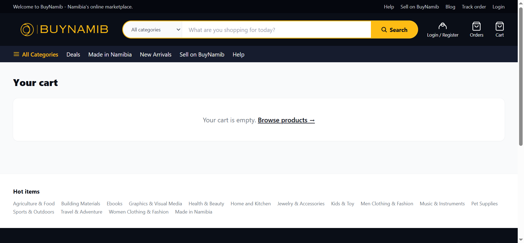
Task: Click the page vertical scrollbar thumb
Action: click(x=521, y=77)
